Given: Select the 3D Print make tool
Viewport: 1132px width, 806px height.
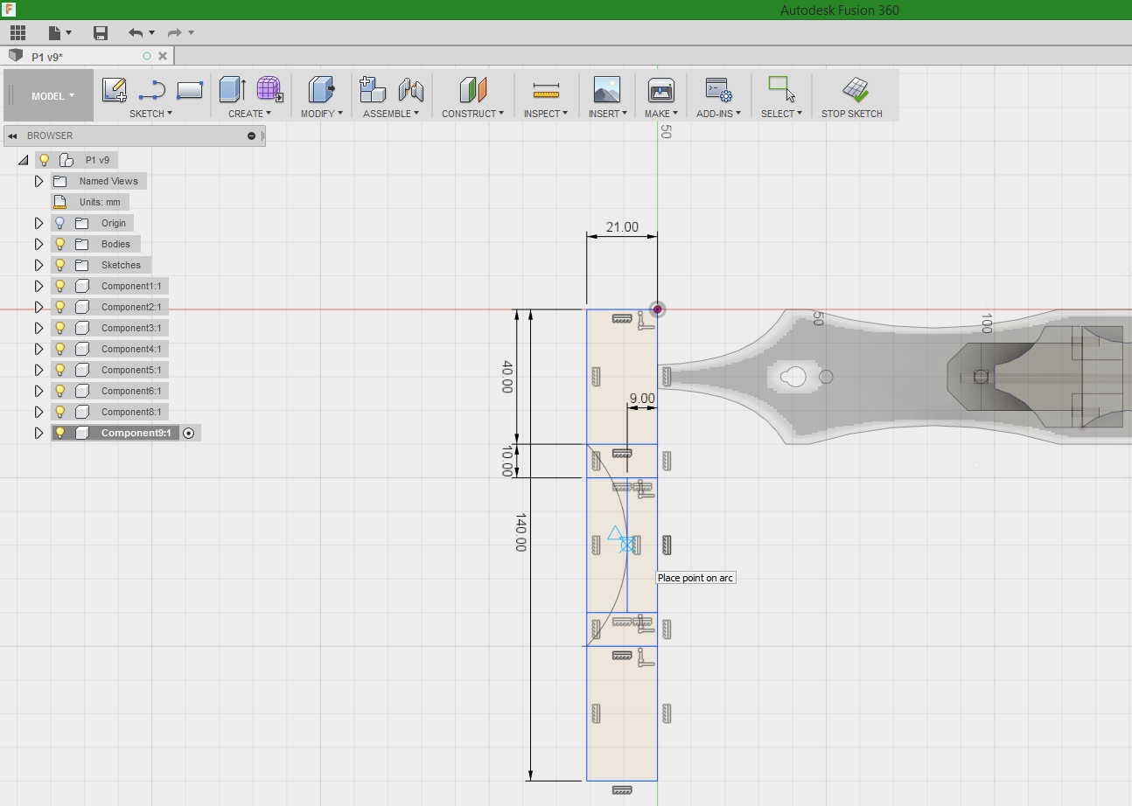Looking at the screenshot, I should click(660, 89).
